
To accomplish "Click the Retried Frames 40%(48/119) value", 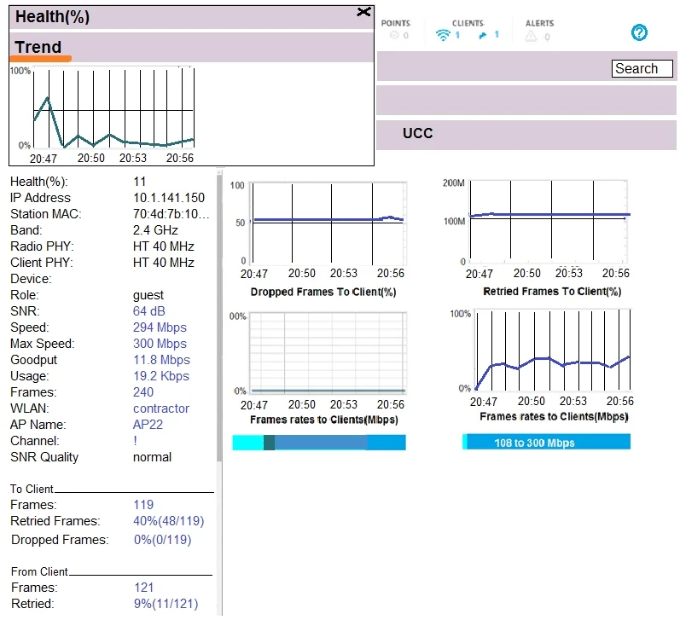I will (x=168, y=521).
